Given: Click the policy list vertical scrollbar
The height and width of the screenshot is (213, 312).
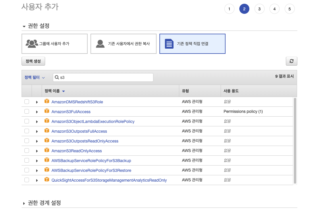Looking at the screenshot, I should click(295, 140).
